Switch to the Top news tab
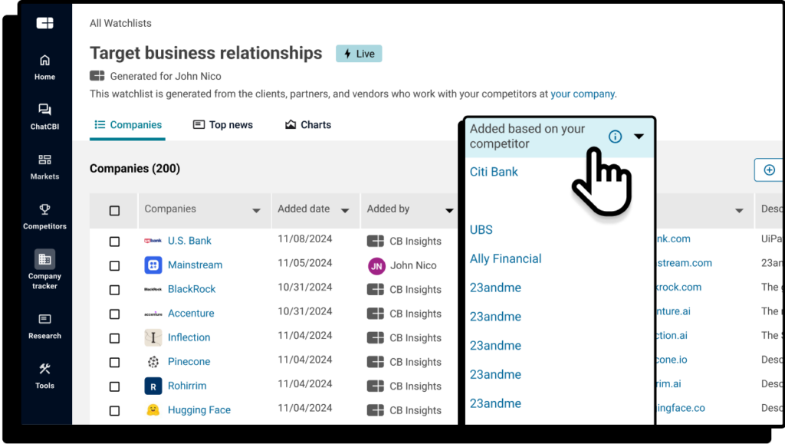The image size is (785, 444). (x=222, y=125)
